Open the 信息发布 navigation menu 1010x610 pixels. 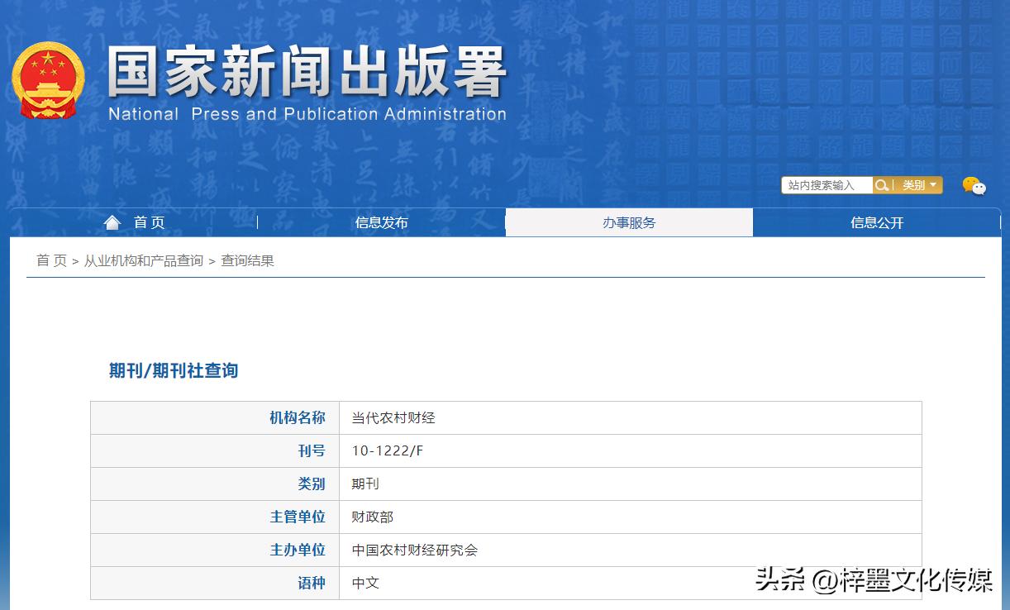click(380, 222)
